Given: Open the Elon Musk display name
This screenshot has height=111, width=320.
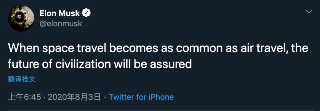Looking at the screenshot, I should tap(60, 13).
